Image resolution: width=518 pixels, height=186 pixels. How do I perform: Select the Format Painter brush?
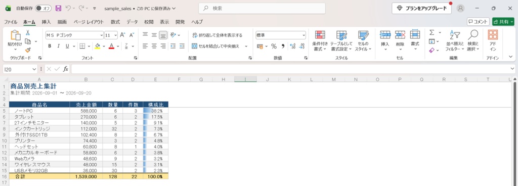pyautogui.click(x=28, y=50)
